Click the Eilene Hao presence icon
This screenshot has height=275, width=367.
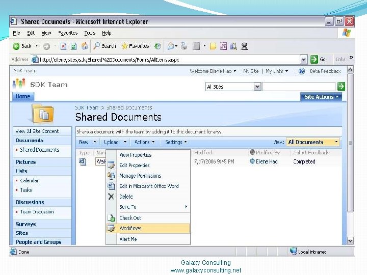252,161
